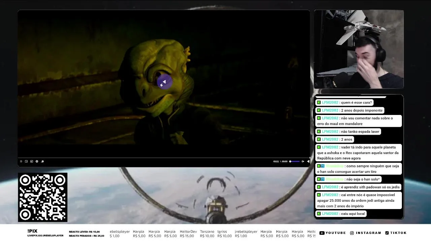Click the chat message 'não tanko espada laser'

point(349,131)
